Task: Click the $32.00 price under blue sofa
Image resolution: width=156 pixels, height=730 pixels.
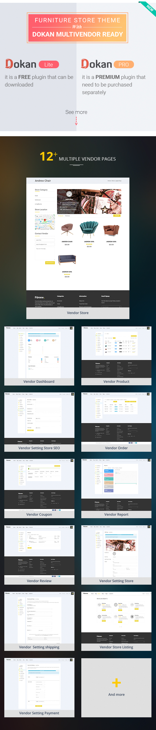Action: coord(67,276)
